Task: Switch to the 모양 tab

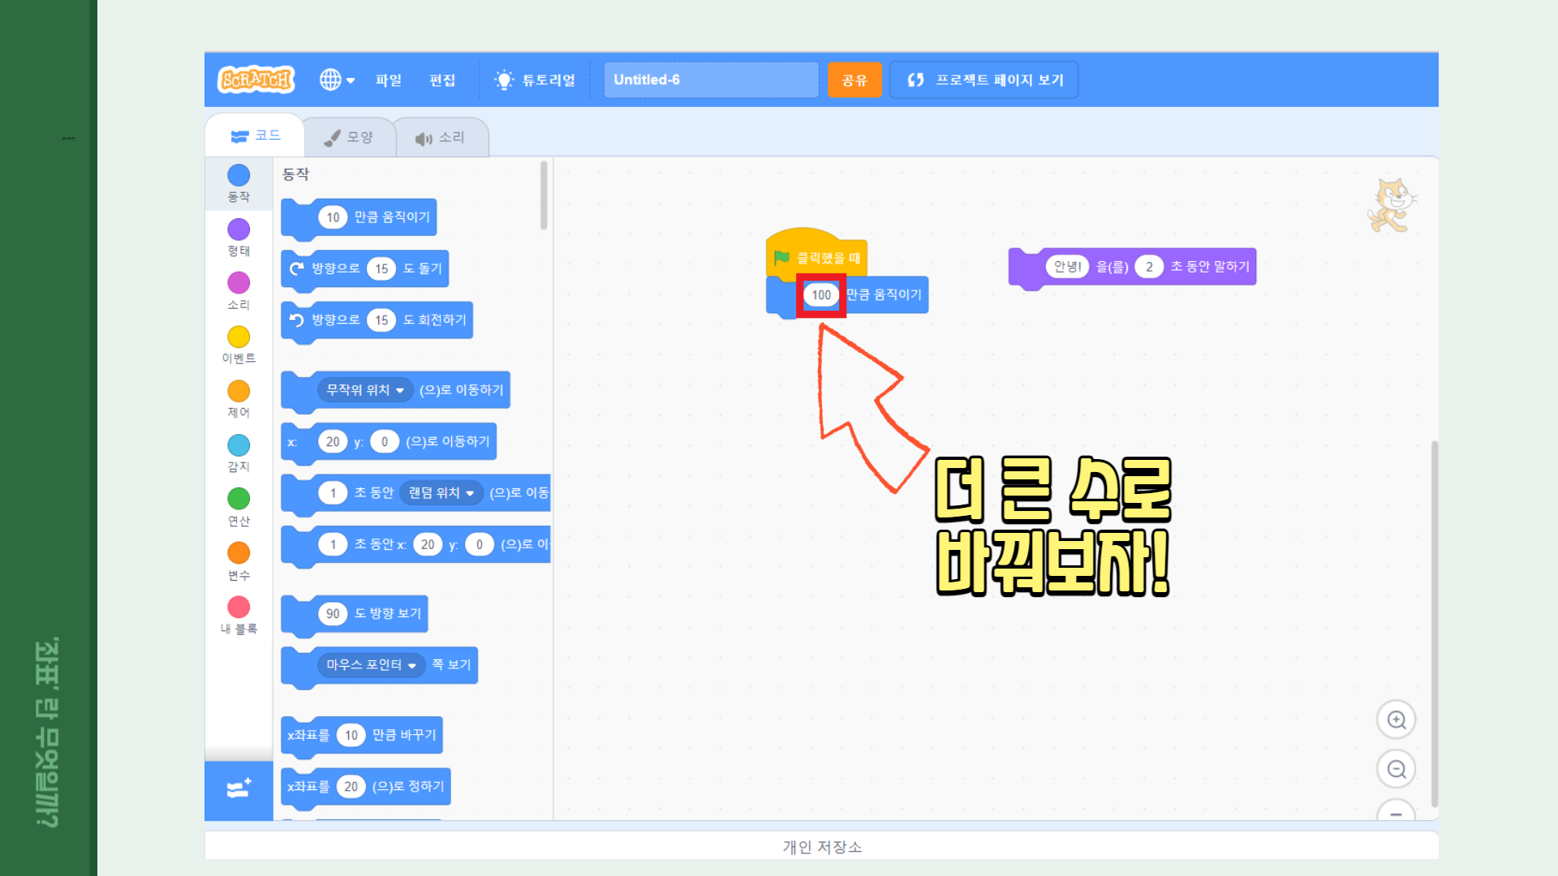Action: (350, 137)
